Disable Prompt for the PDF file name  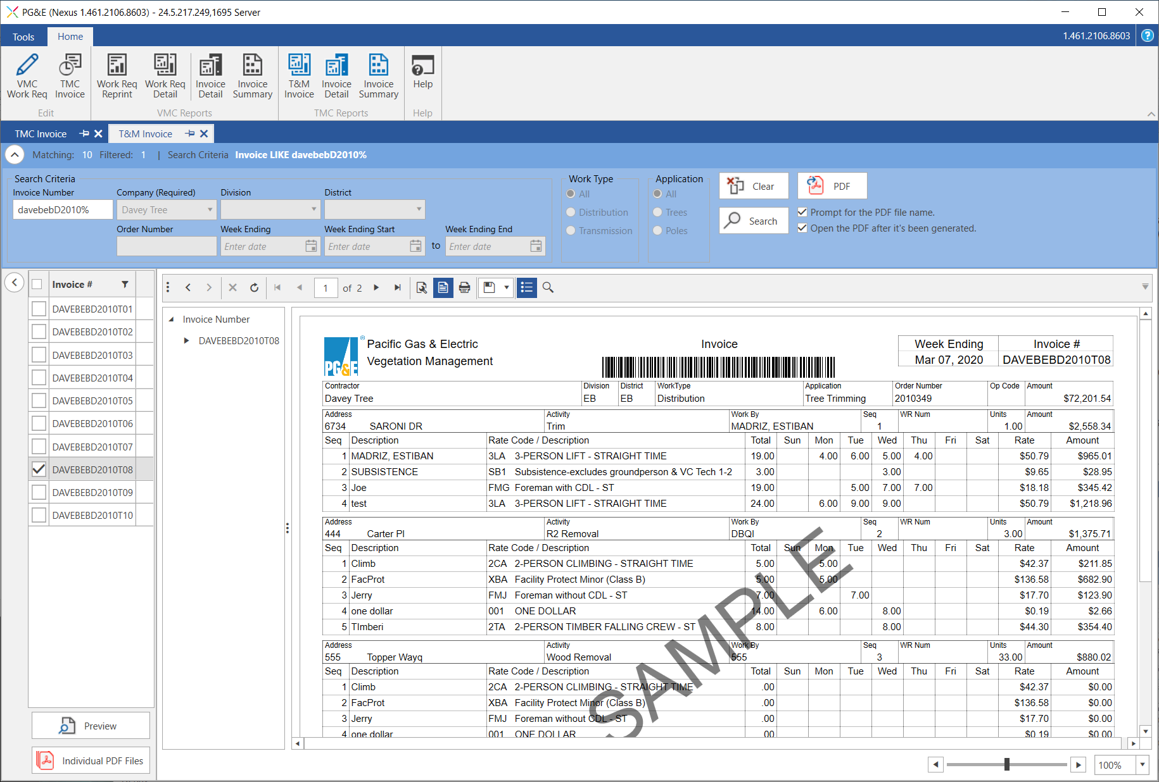(x=802, y=213)
